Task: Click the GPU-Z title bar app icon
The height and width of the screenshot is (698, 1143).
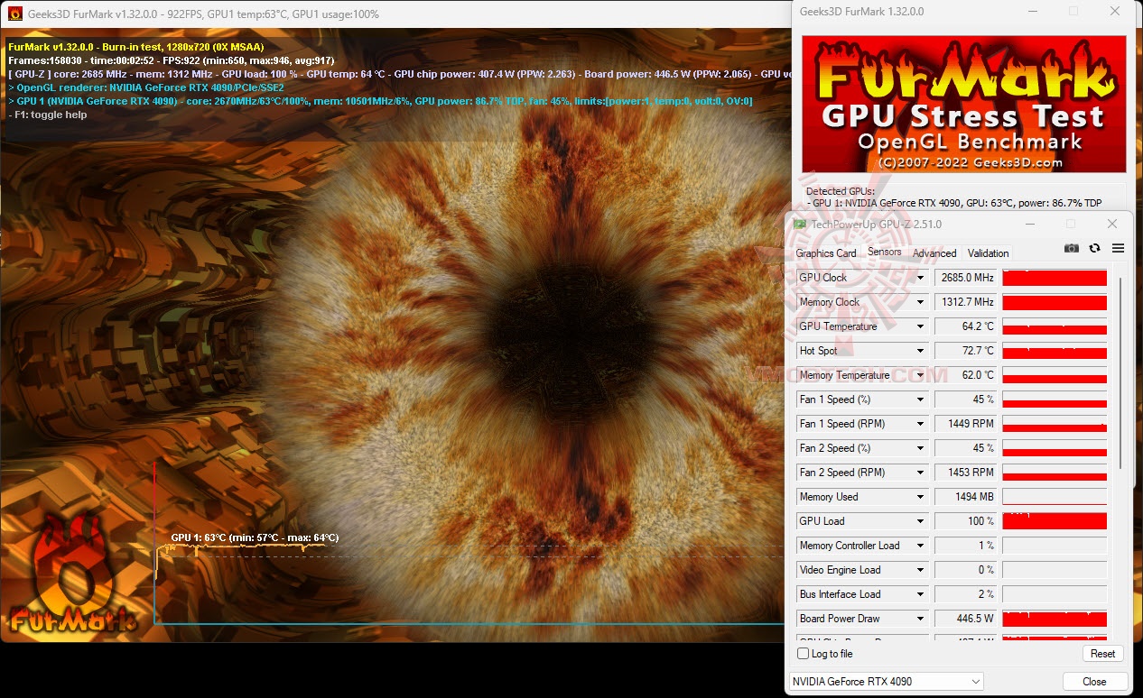Action: coord(800,224)
